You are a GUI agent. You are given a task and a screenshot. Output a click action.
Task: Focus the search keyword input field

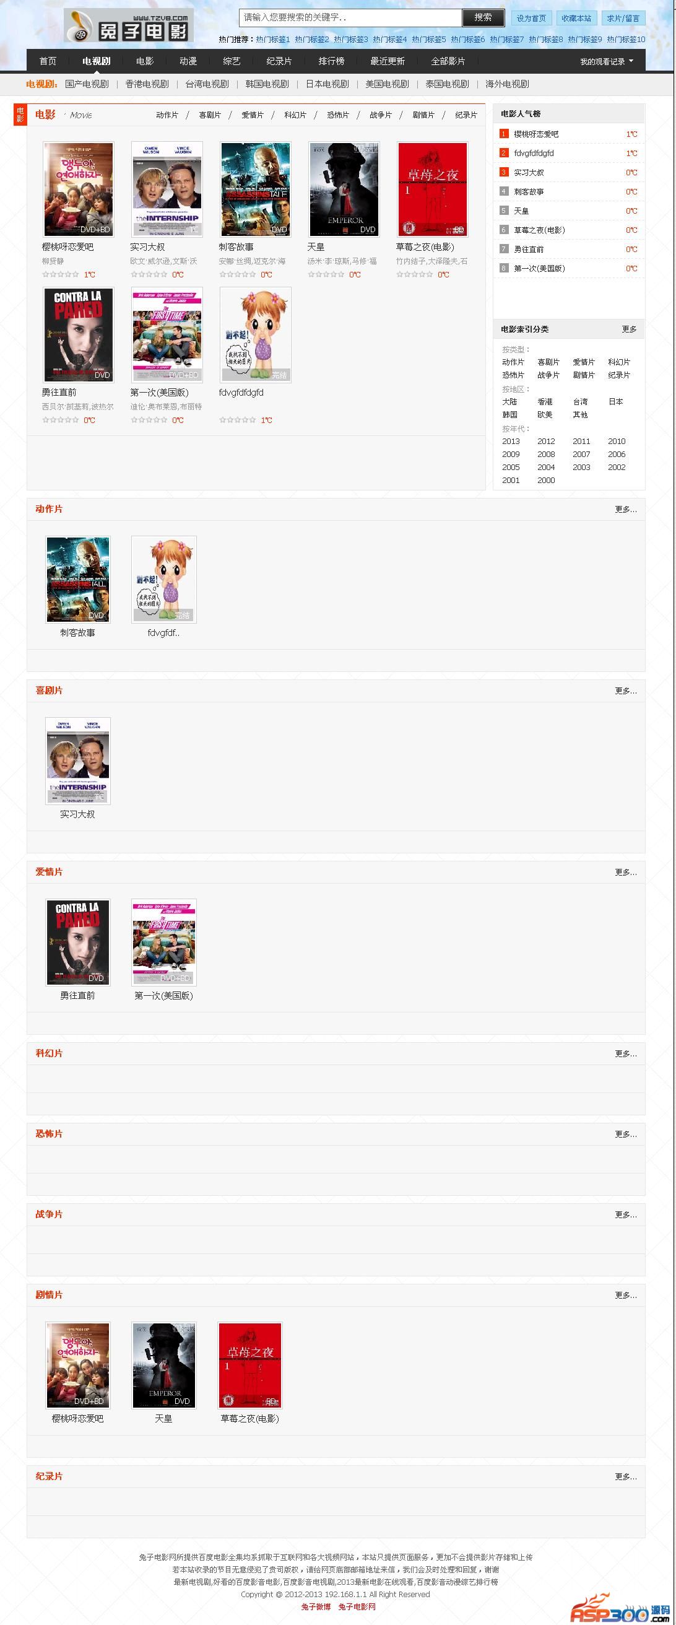pyautogui.click(x=350, y=18)
